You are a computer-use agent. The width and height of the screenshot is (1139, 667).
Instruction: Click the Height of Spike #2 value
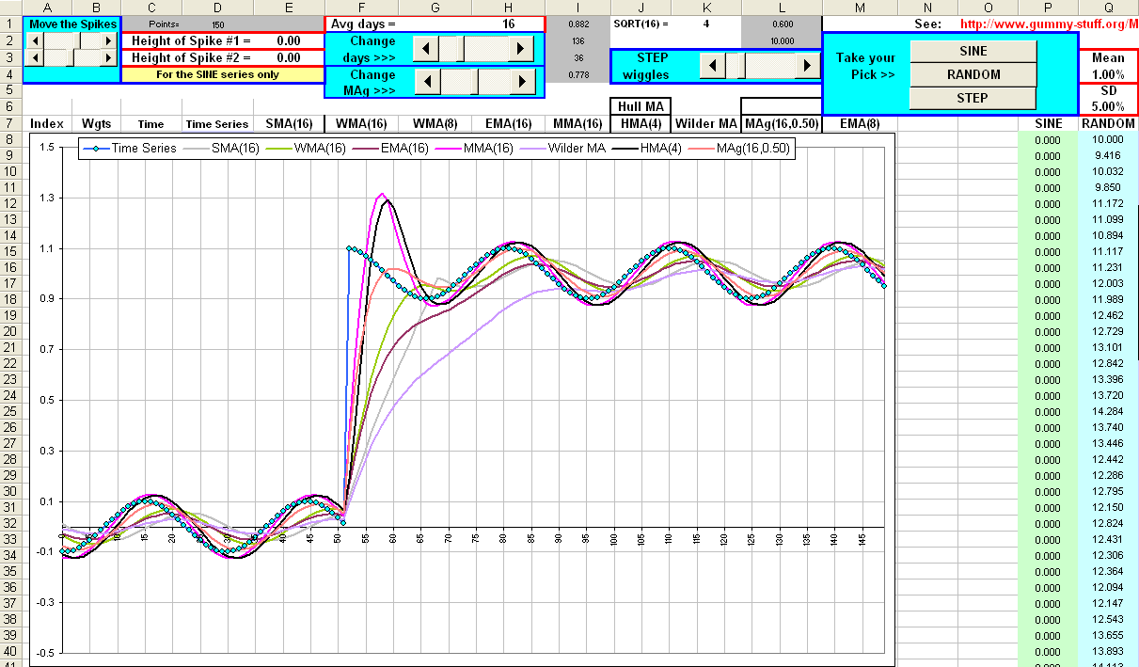tap(289, 57)
